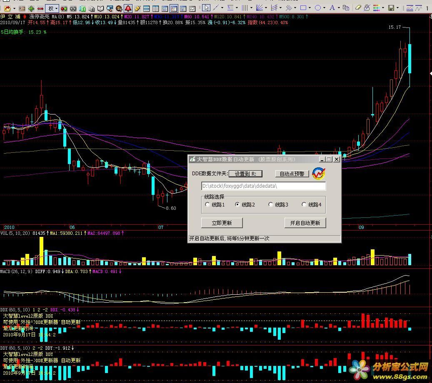Image resolution: width=432 pixels, height=383 pixels.
Task: Click the MACD(26,12,9) indicator label
Action: [x=17, y=271]
